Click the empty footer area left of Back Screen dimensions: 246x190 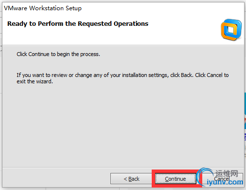point(56,178)
